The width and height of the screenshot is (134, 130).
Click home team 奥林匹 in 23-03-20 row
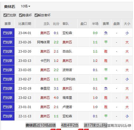tap(45, 52)
